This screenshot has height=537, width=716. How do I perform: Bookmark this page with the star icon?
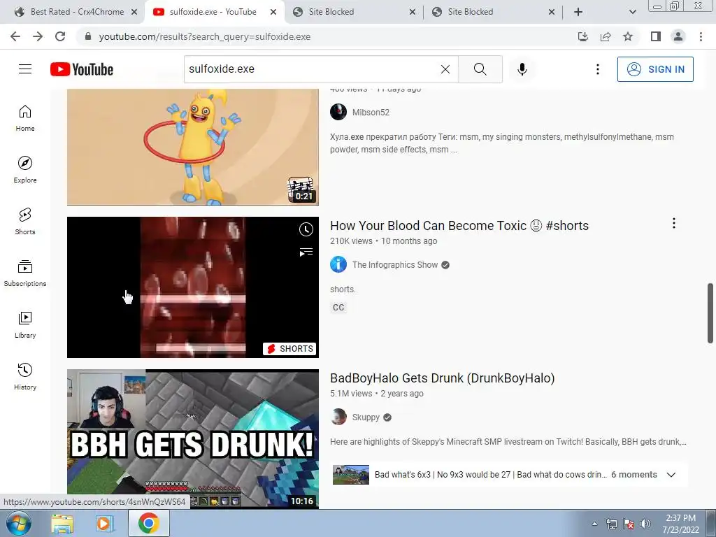coord(628,36)
